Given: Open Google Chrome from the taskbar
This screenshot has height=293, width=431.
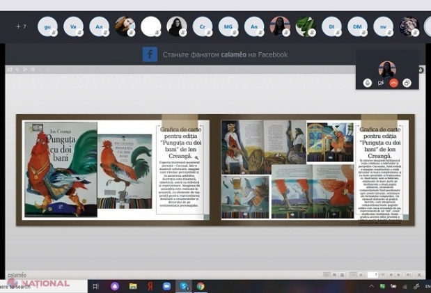Looking at the screenshot, I should [x=201, y=287].
